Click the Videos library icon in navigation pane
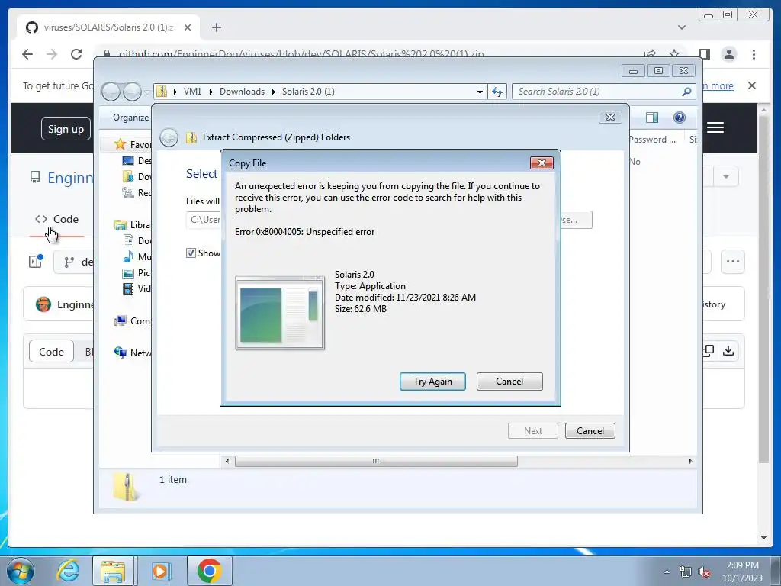 click(x=128, y=288)
